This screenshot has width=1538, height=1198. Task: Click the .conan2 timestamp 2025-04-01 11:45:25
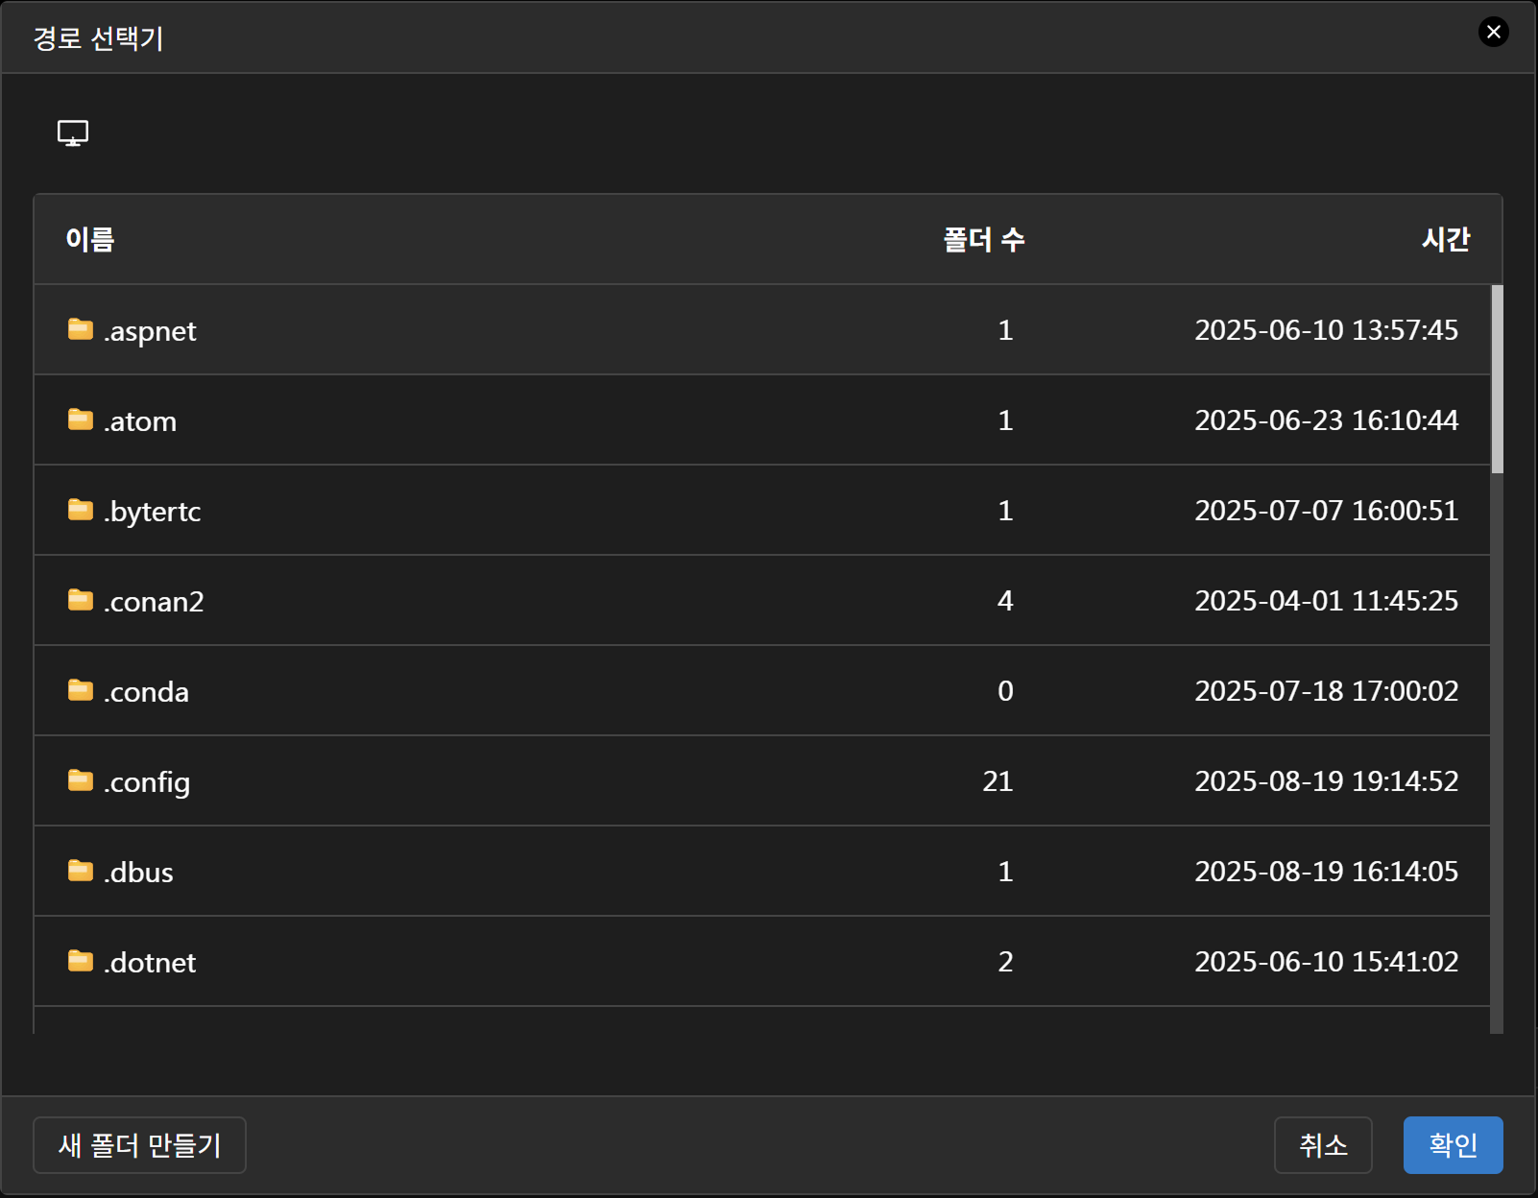click(1326, 601)
